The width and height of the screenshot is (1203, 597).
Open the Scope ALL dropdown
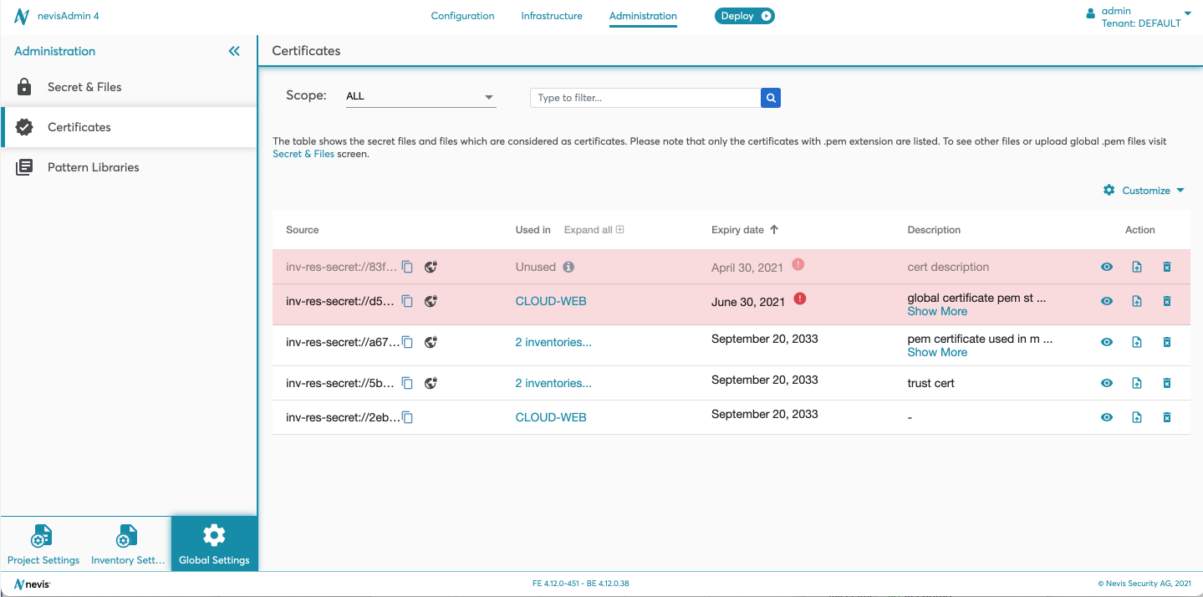pos(421,97)
